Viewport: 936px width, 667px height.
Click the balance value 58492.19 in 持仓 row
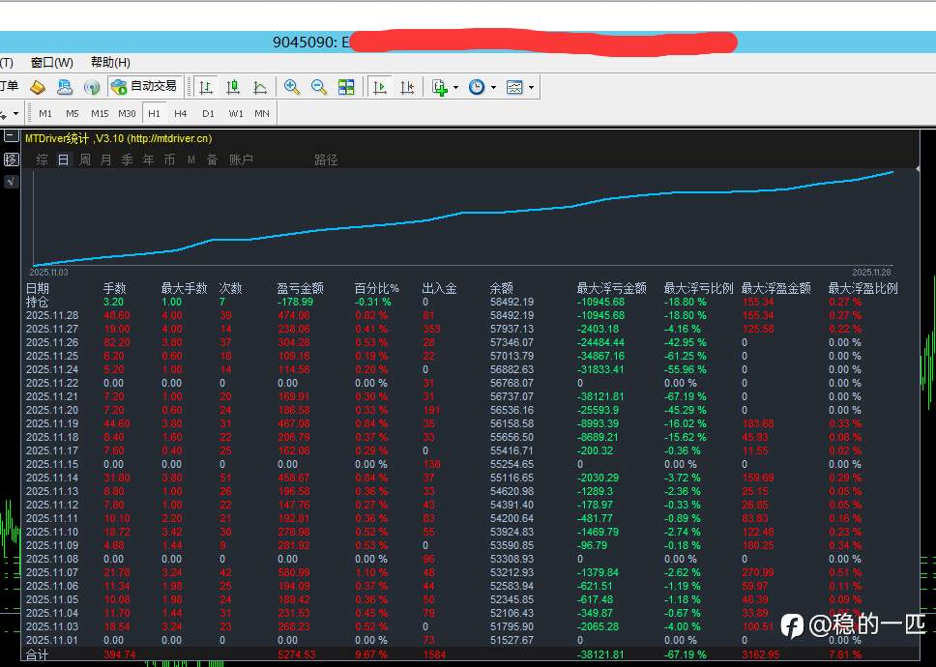(x=512, y=302)
